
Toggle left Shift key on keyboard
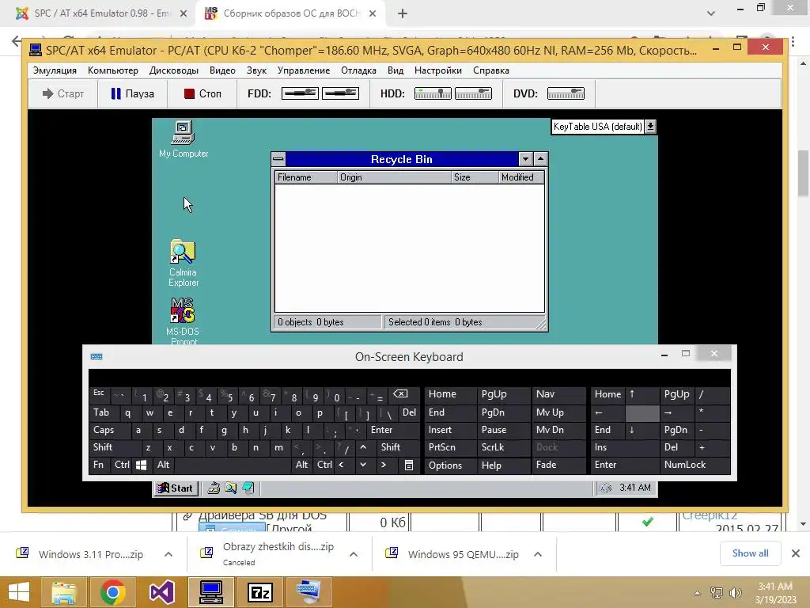point(114,447)
